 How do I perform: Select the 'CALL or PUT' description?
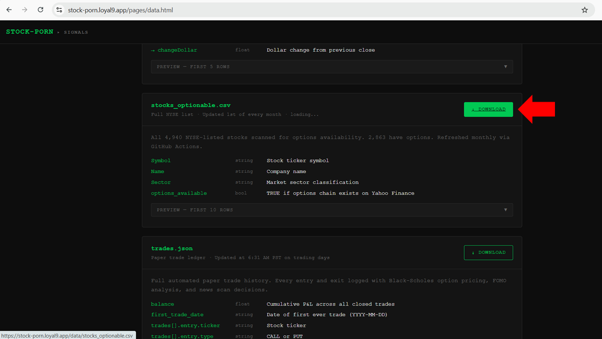[x=285, y=336]
